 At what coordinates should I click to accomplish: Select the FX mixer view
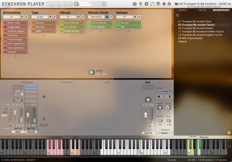tap(6, 109)
